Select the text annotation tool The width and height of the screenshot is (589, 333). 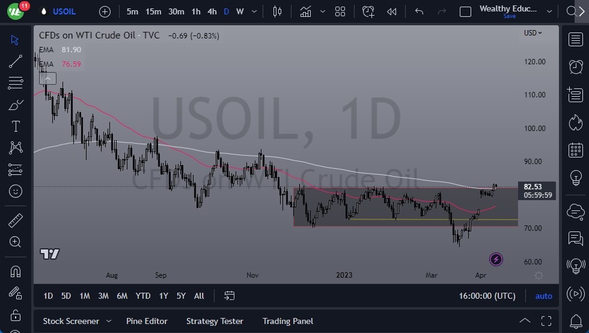(16, 126)
